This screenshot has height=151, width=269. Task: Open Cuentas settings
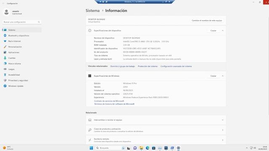pos(22,58)
